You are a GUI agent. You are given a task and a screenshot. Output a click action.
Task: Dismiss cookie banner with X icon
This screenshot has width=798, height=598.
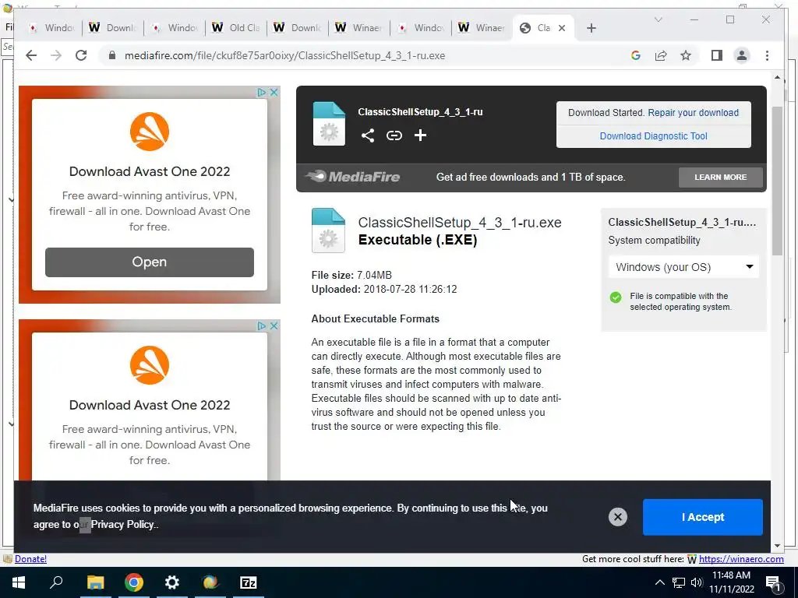(x=617, y=517)
